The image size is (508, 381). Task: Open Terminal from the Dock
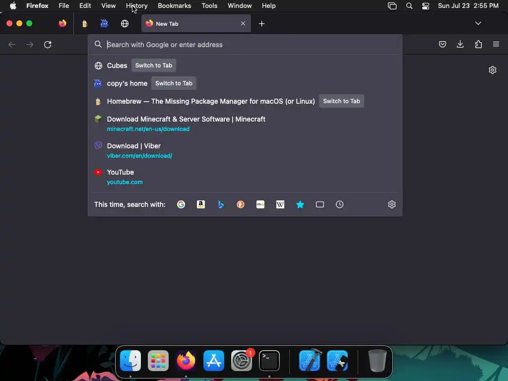point(269,361)
